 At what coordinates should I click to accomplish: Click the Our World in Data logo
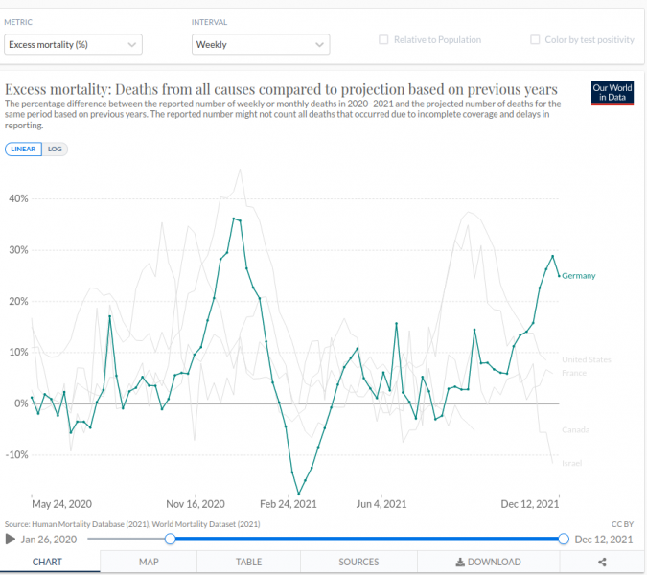612,92
